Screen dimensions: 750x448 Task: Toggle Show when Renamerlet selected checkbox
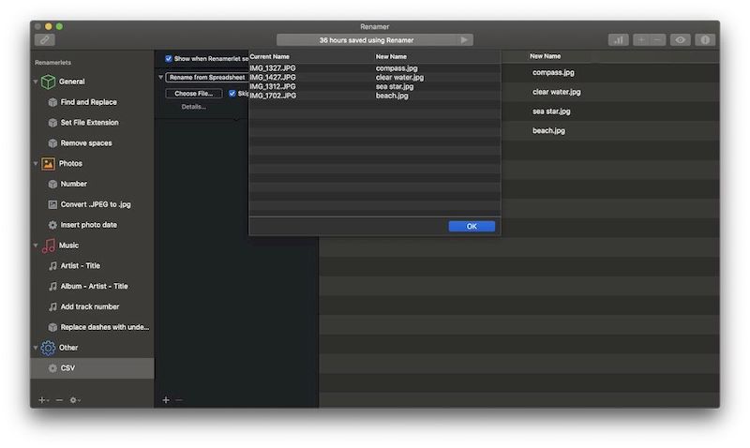pyautogui.click(x=169, y=59)
